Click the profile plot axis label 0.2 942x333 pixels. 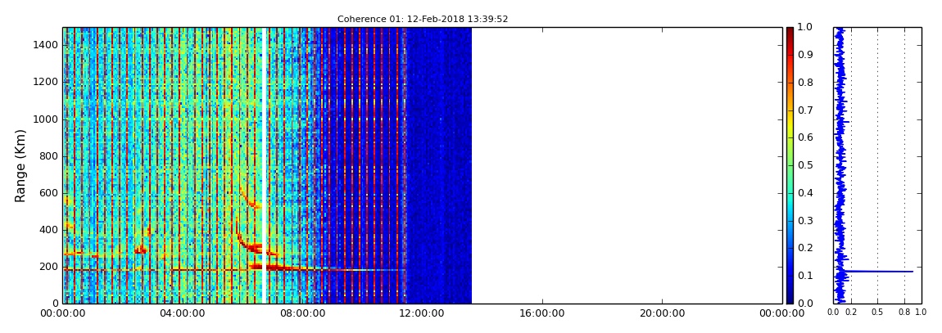[851, 312]
